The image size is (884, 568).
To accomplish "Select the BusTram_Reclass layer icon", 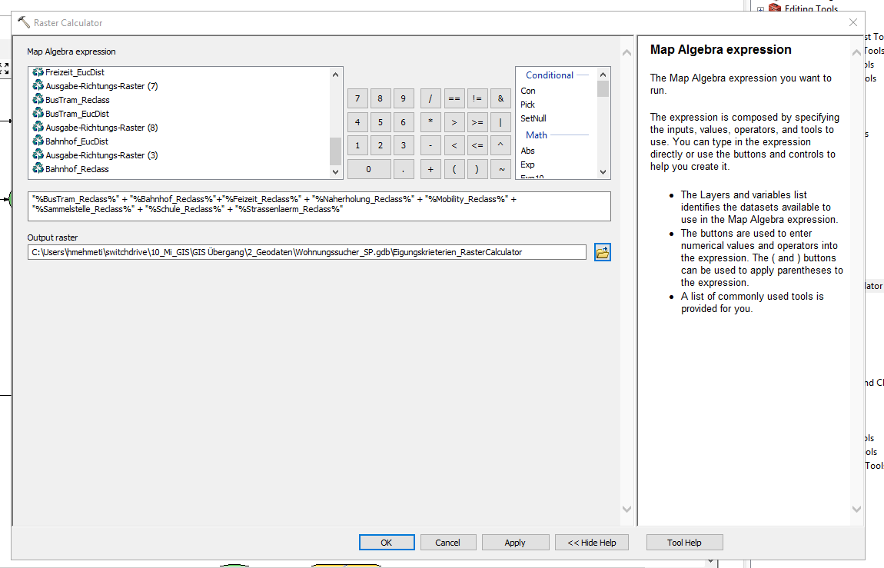I will tap(38, 100).
